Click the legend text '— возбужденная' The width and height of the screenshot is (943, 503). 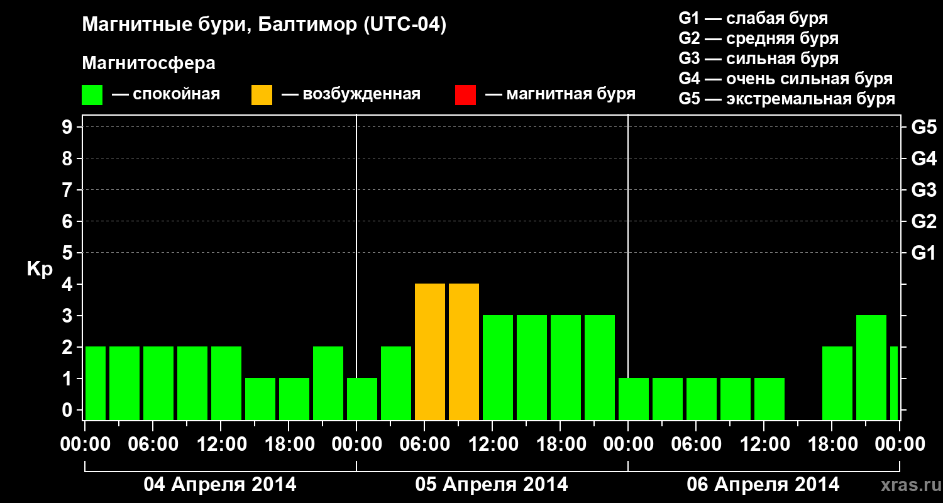coord(351,94)
